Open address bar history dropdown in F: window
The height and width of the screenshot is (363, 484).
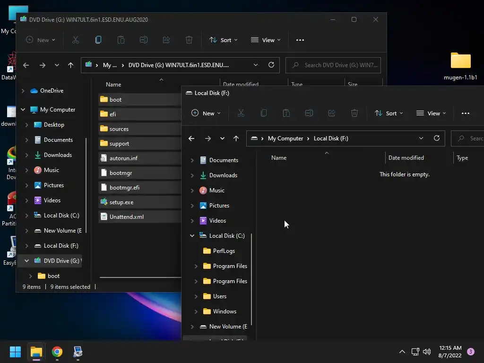pos(421,138)
